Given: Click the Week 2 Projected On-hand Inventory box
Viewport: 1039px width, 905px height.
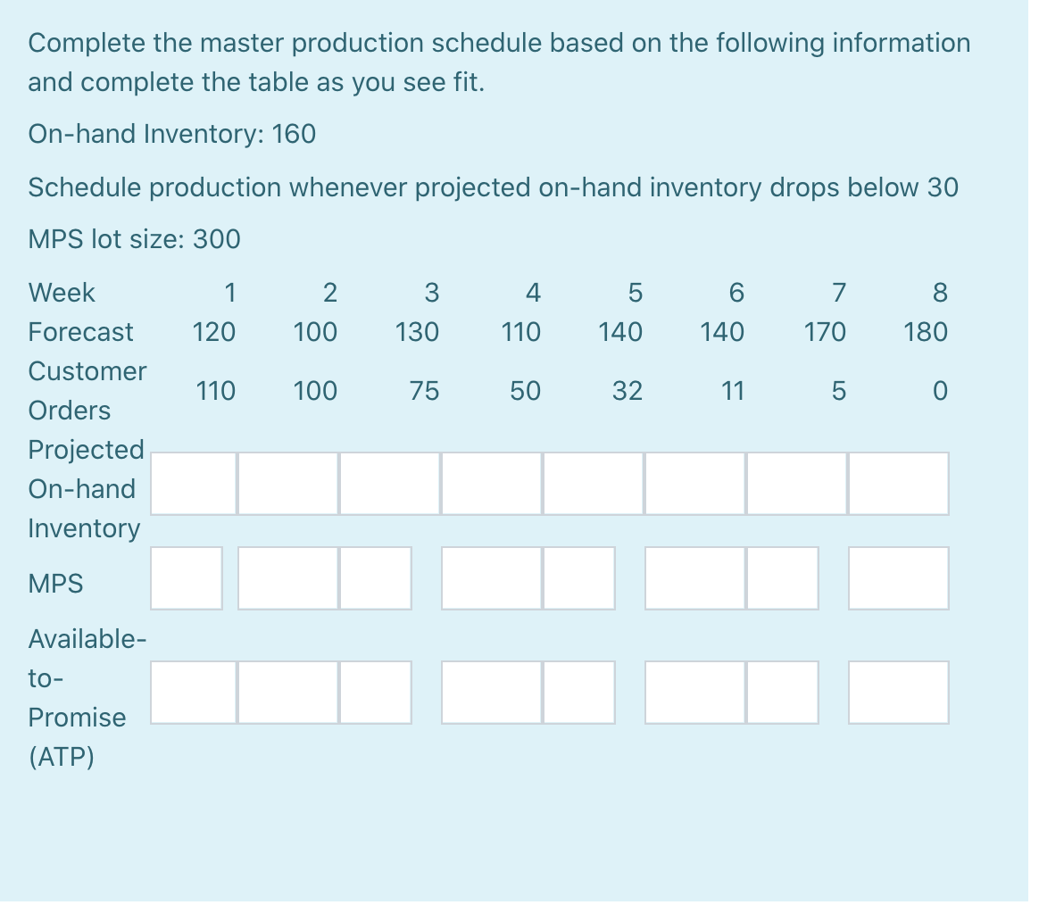Looking at the screenshot, I should pyautogui.click(x=287, y=483).
